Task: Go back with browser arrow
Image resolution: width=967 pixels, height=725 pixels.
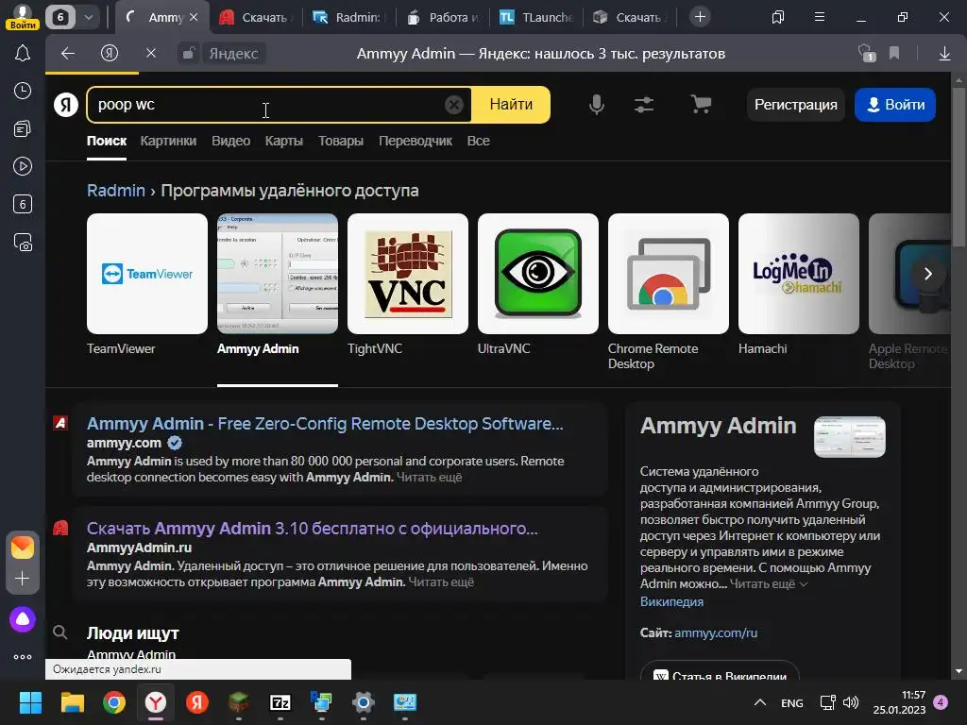Action: [68, 54]
